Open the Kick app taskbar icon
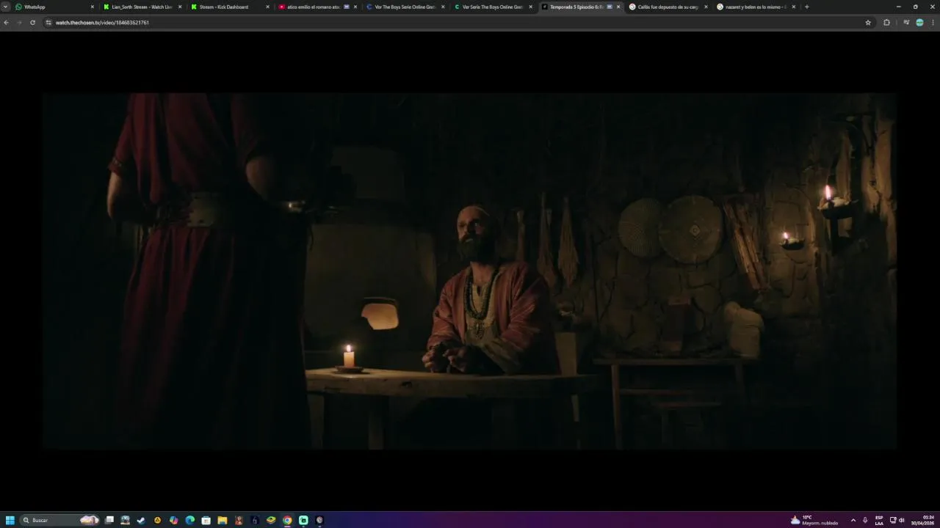Viewport: 940px width, 528px height. 303,520
